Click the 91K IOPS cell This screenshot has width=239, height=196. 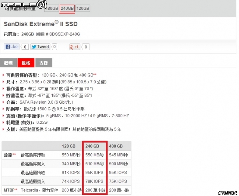point(71,173)
